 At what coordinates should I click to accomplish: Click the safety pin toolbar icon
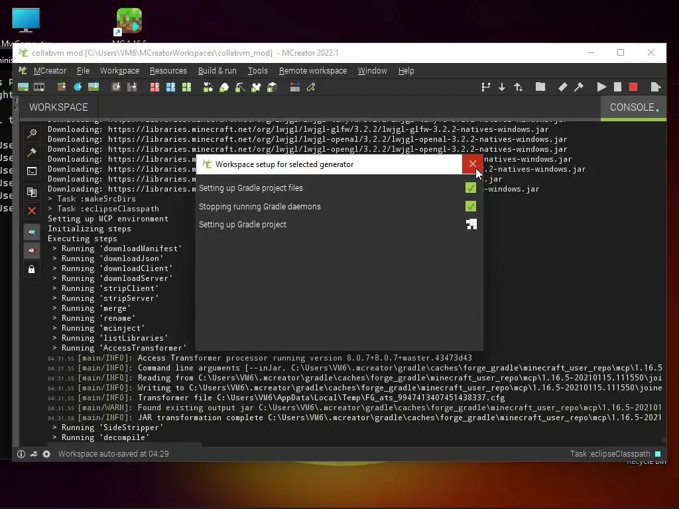coord(311,87)
